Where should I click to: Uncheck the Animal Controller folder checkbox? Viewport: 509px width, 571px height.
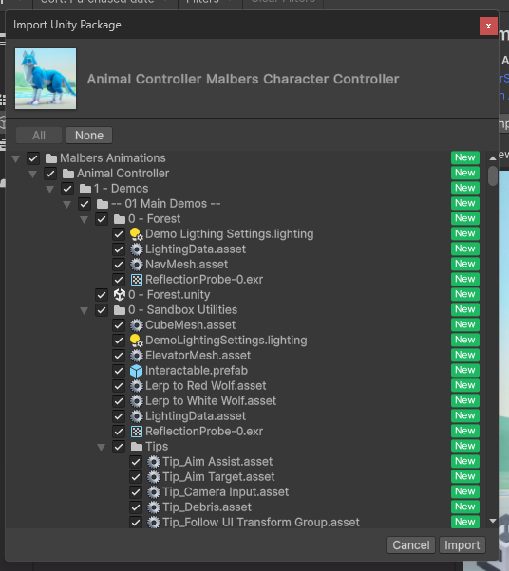click(x=50, y=174)
